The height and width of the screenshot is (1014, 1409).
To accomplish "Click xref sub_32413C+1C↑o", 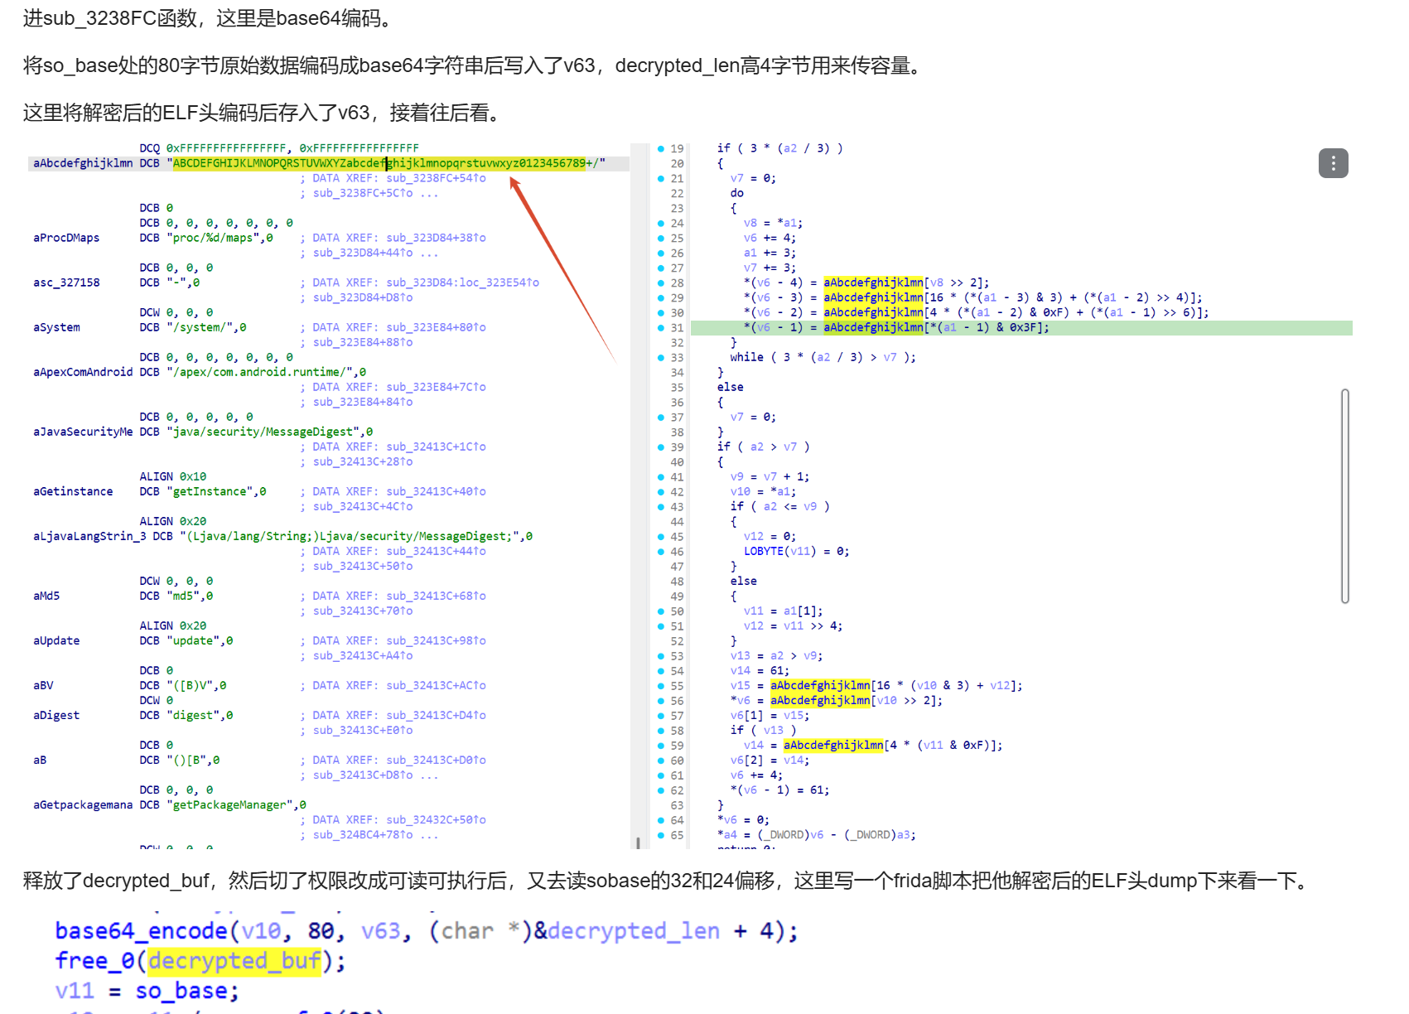I will (437, 447).
